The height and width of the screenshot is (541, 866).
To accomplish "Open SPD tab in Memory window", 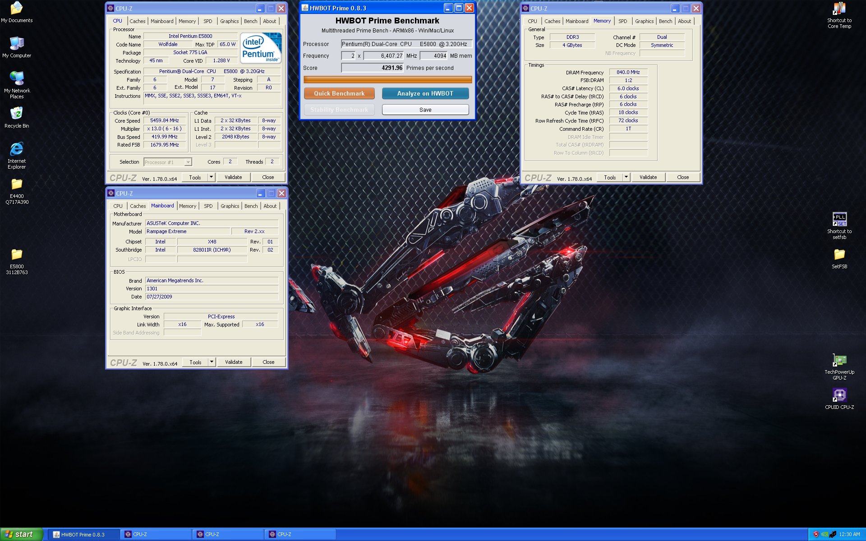I will click(623, 21).
